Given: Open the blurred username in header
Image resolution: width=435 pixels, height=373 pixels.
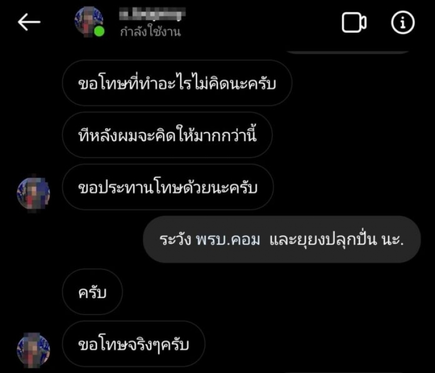Looking at the screenshot, I should point(152,14).
